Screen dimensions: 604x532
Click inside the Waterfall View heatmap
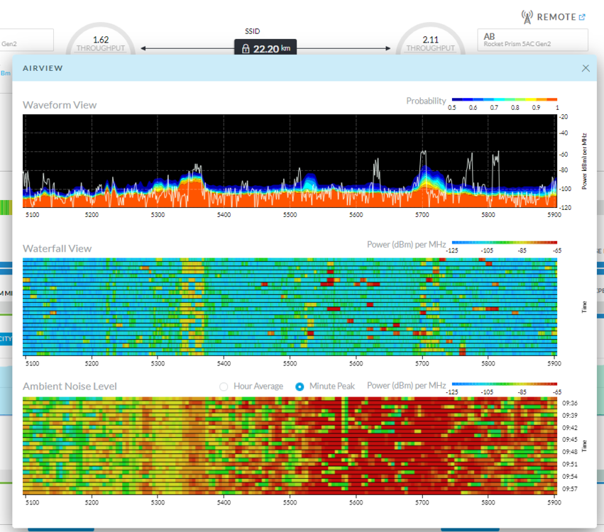point(290,306)
